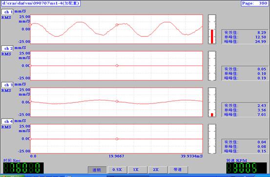The image size is (270, 177).
Task: Click ch 1 midpoint cursor marker
Action: point(117,25)
